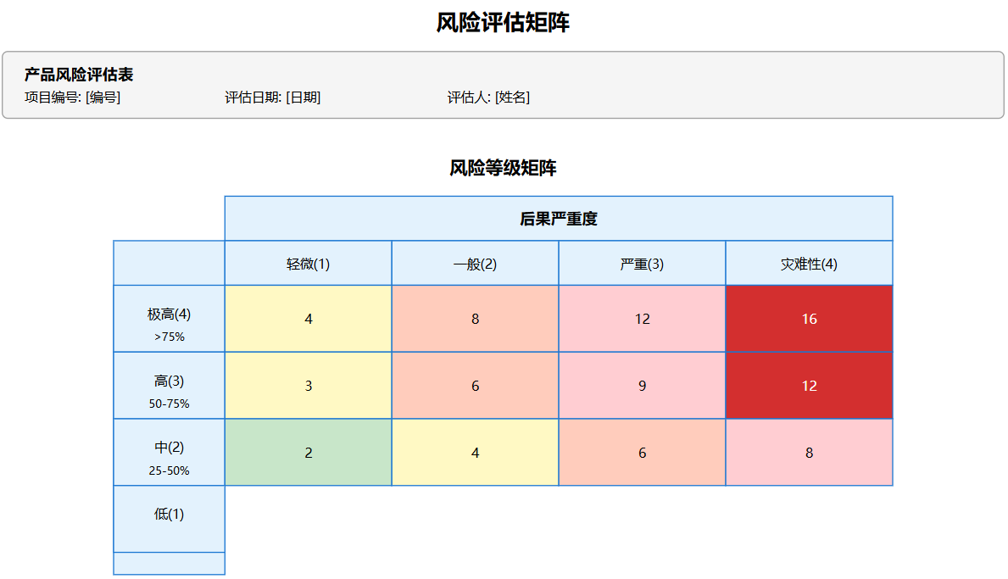The width and height of the screenshot is (1008, 579).
Task: Click the 高(3) 50-75% probability row header
Action: pyautogui.click(x=169, y=385)
